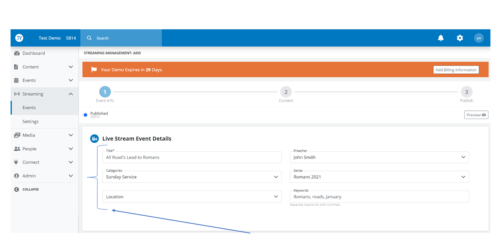Screen dimensions: 501x235
Task: Open the Categories dropdown
Action: pyautogui.click(x=192, y=177)
